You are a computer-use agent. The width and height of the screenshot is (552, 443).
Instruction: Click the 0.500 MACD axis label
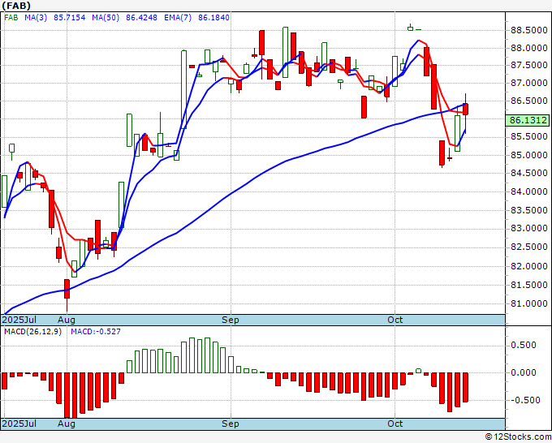pyautogui.click(x=524, y=345)
